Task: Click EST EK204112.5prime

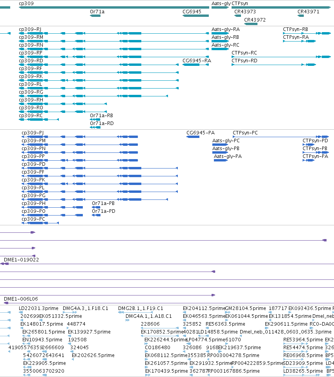Action: pos(204,308)
